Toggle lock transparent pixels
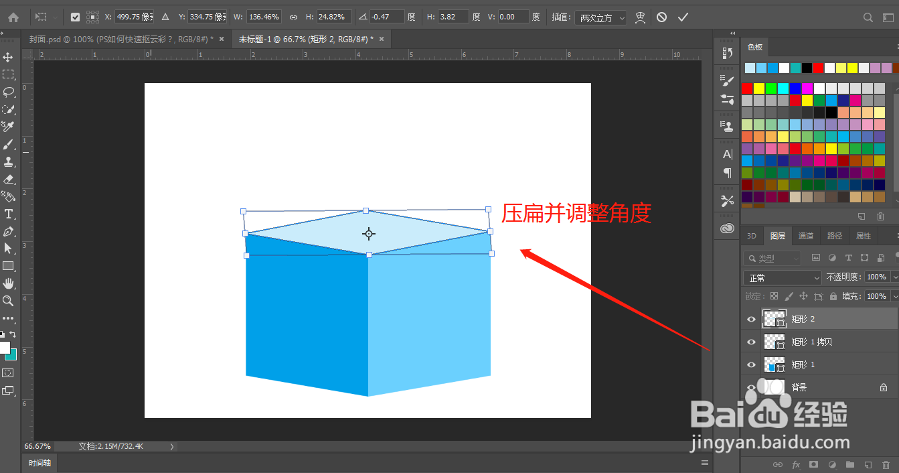This screenshot has width=899, height=473. click(774, 296)
